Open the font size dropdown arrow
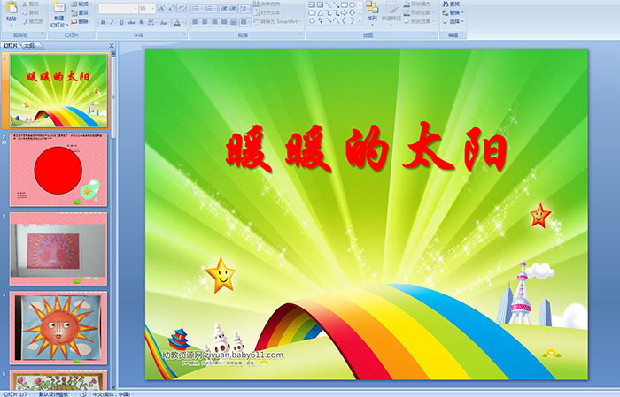The height and width of the screenshot is (397, 620). pyautogui.click(x=153, y=9)
